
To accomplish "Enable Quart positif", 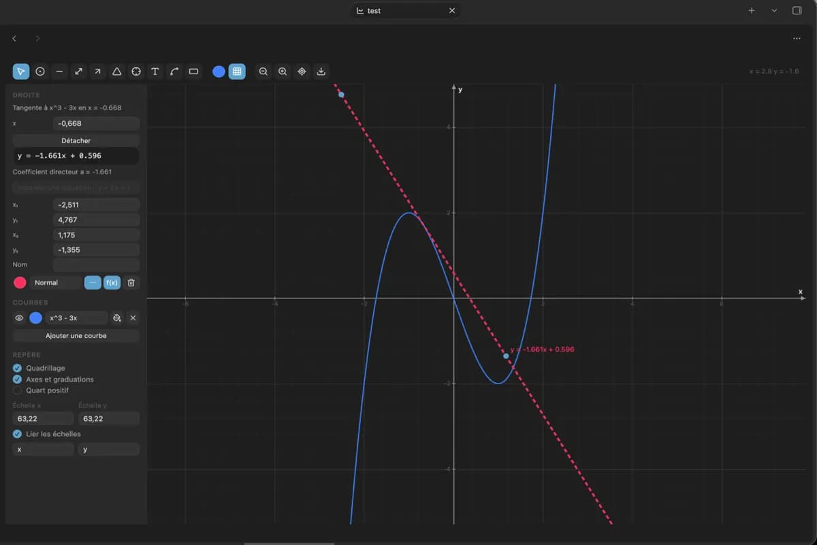I will [x=18, y=390].
